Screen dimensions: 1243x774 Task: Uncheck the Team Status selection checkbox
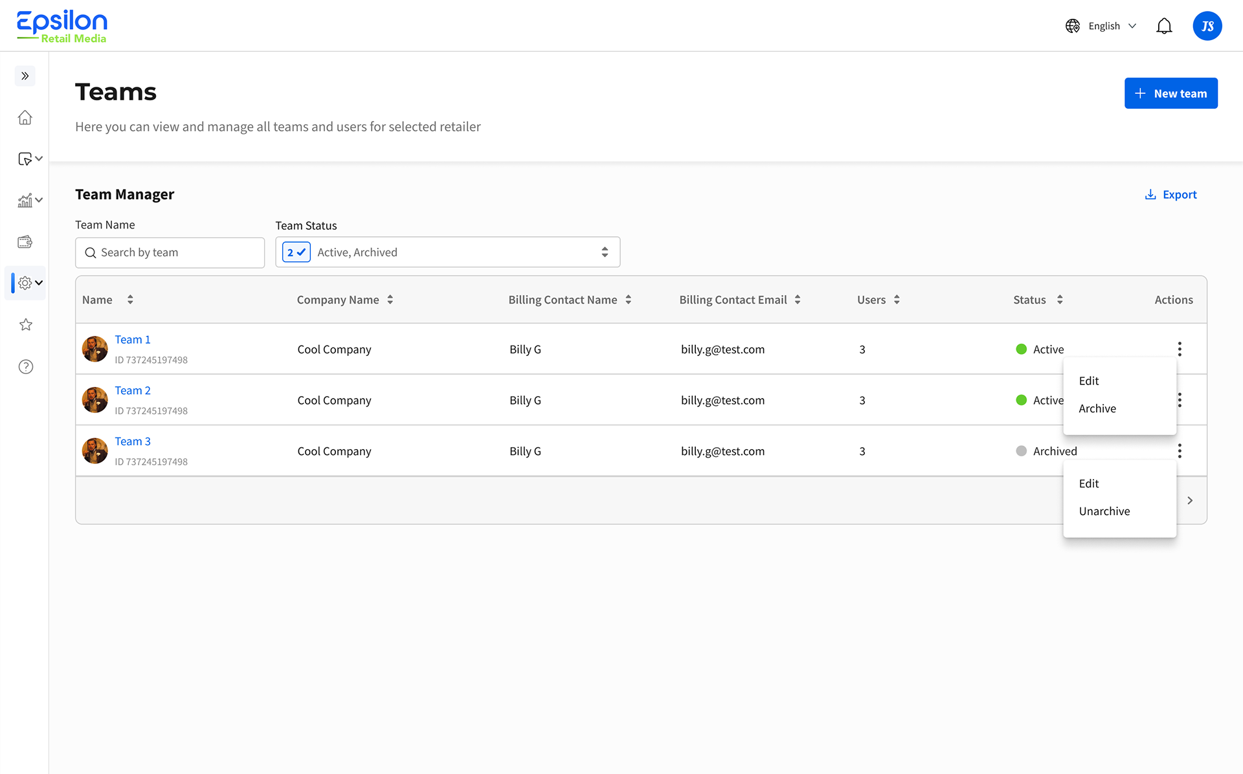(x=296, y=252)
